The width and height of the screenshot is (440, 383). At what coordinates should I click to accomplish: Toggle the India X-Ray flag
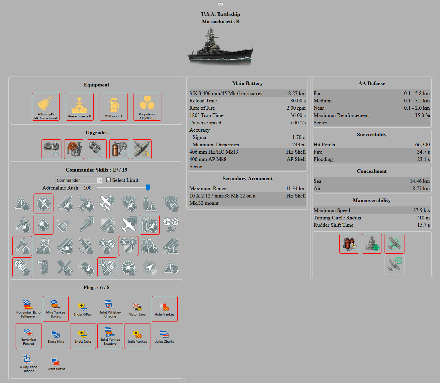(x=83, y=309)
